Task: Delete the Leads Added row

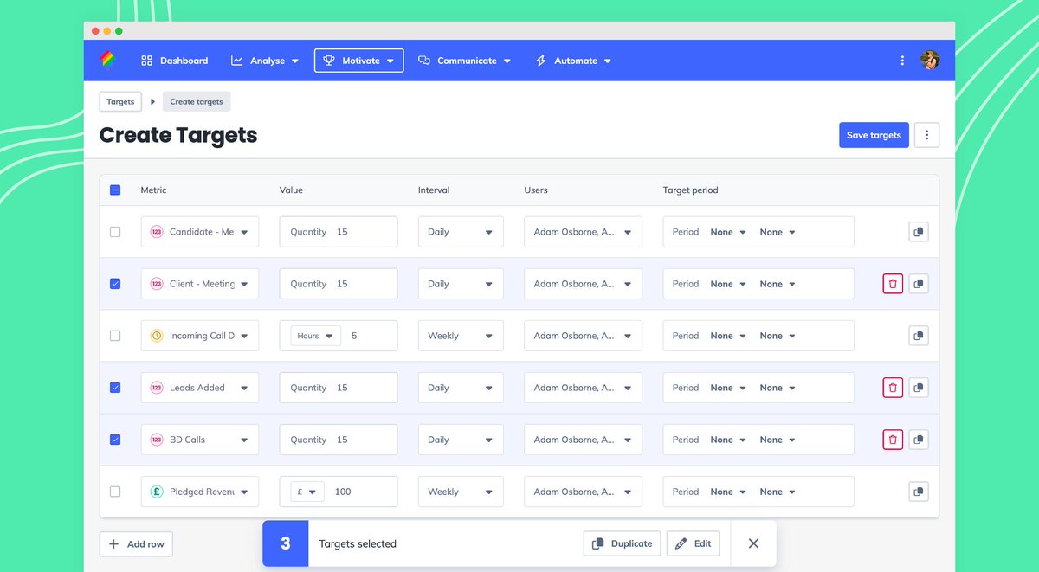Action: point(893,388)
